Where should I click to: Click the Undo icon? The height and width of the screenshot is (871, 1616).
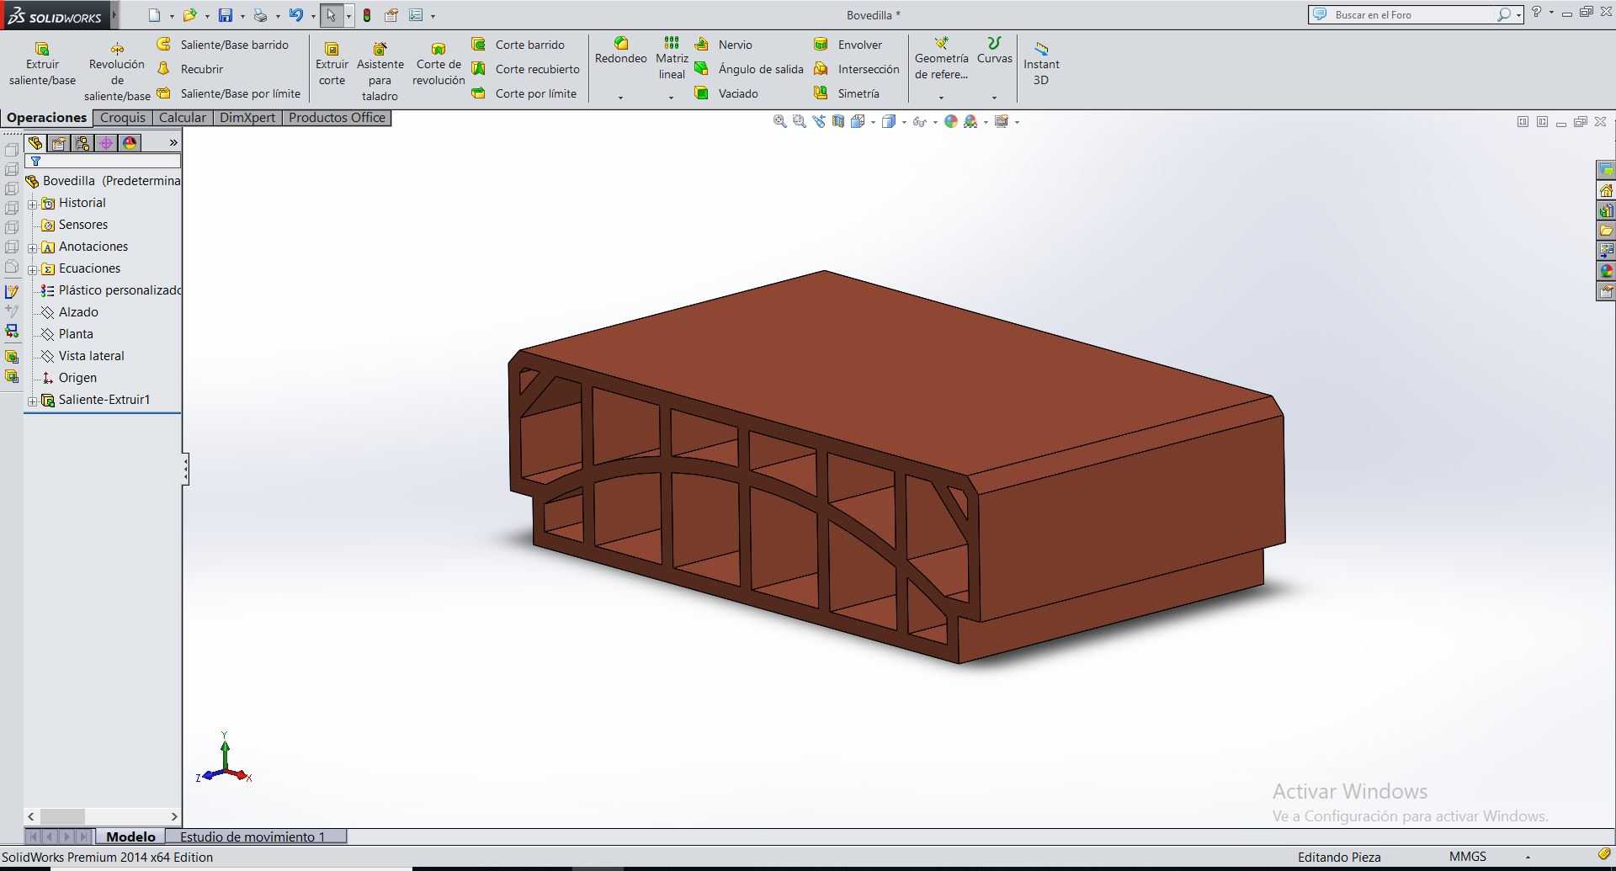click(x=296, y=15)
